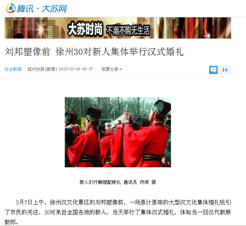Click the first article paragraph text
The image size is (246, 226).
118,212
